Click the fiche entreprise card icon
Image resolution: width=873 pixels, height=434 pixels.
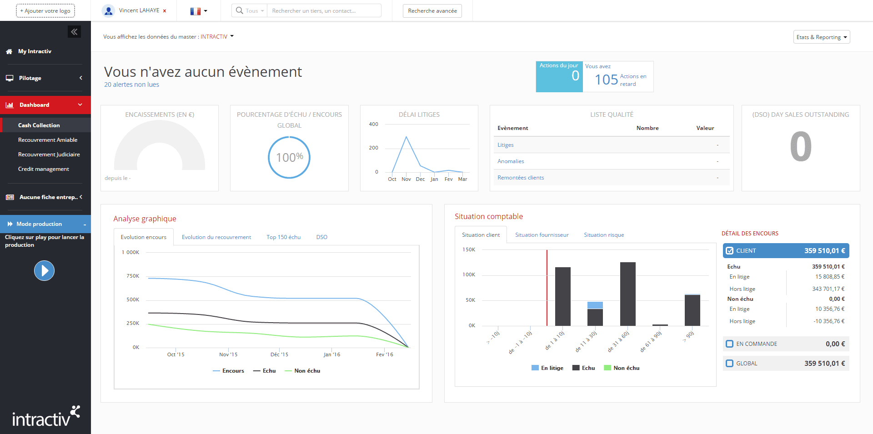[10, 197]
